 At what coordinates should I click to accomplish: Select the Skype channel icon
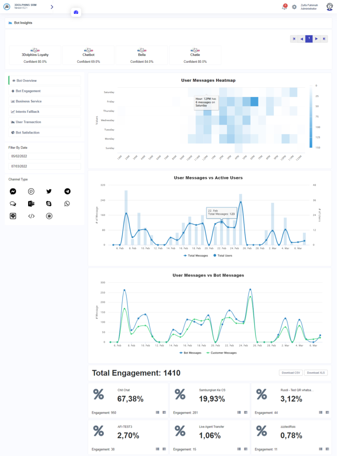point(49,204)
